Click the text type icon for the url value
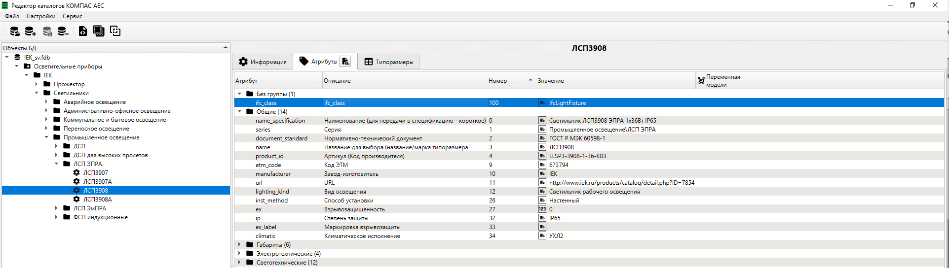This screenshot has width=949, height=268. click(x=542, y=183)
